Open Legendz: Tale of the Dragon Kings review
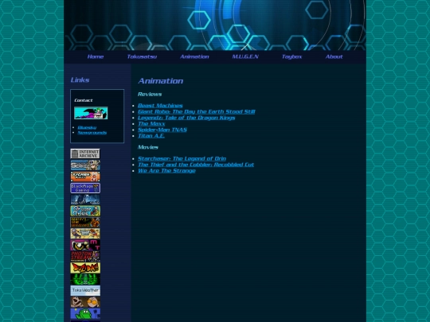 [x=186, y=118]
